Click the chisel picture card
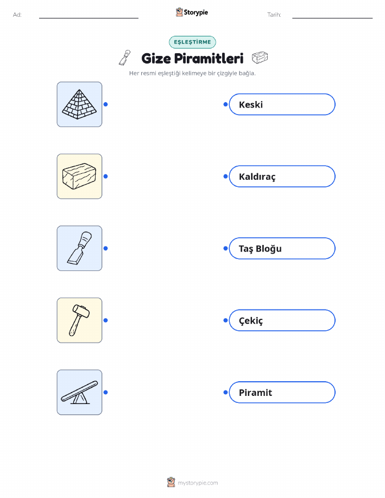Screen dimensions: 385x498 pyautogui.click(x=79, y=248)
